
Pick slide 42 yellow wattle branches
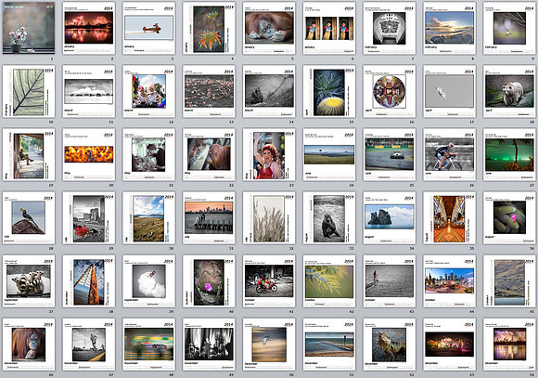point(329,281)
